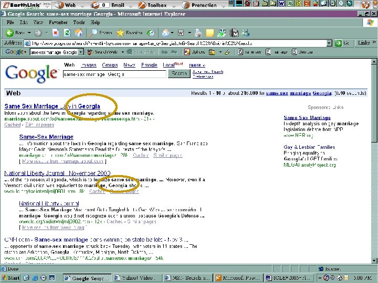Open the CNN.com same-sex marriage result
Screen dimensions: 378x283
[96, 240]
